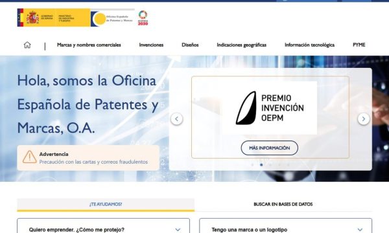Expand 'Tengo una marca o un logotipo'
The height and width of the screenshot is (233, 389).
(x=285, y=229)
